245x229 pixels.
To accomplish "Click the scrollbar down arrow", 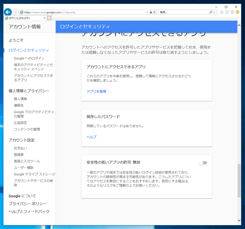I will pyautogui.click(x=239, y=220).
